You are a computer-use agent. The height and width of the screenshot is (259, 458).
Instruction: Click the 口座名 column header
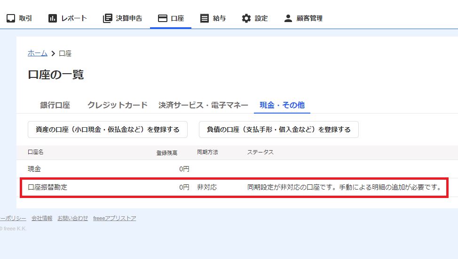tap(36, 152)
